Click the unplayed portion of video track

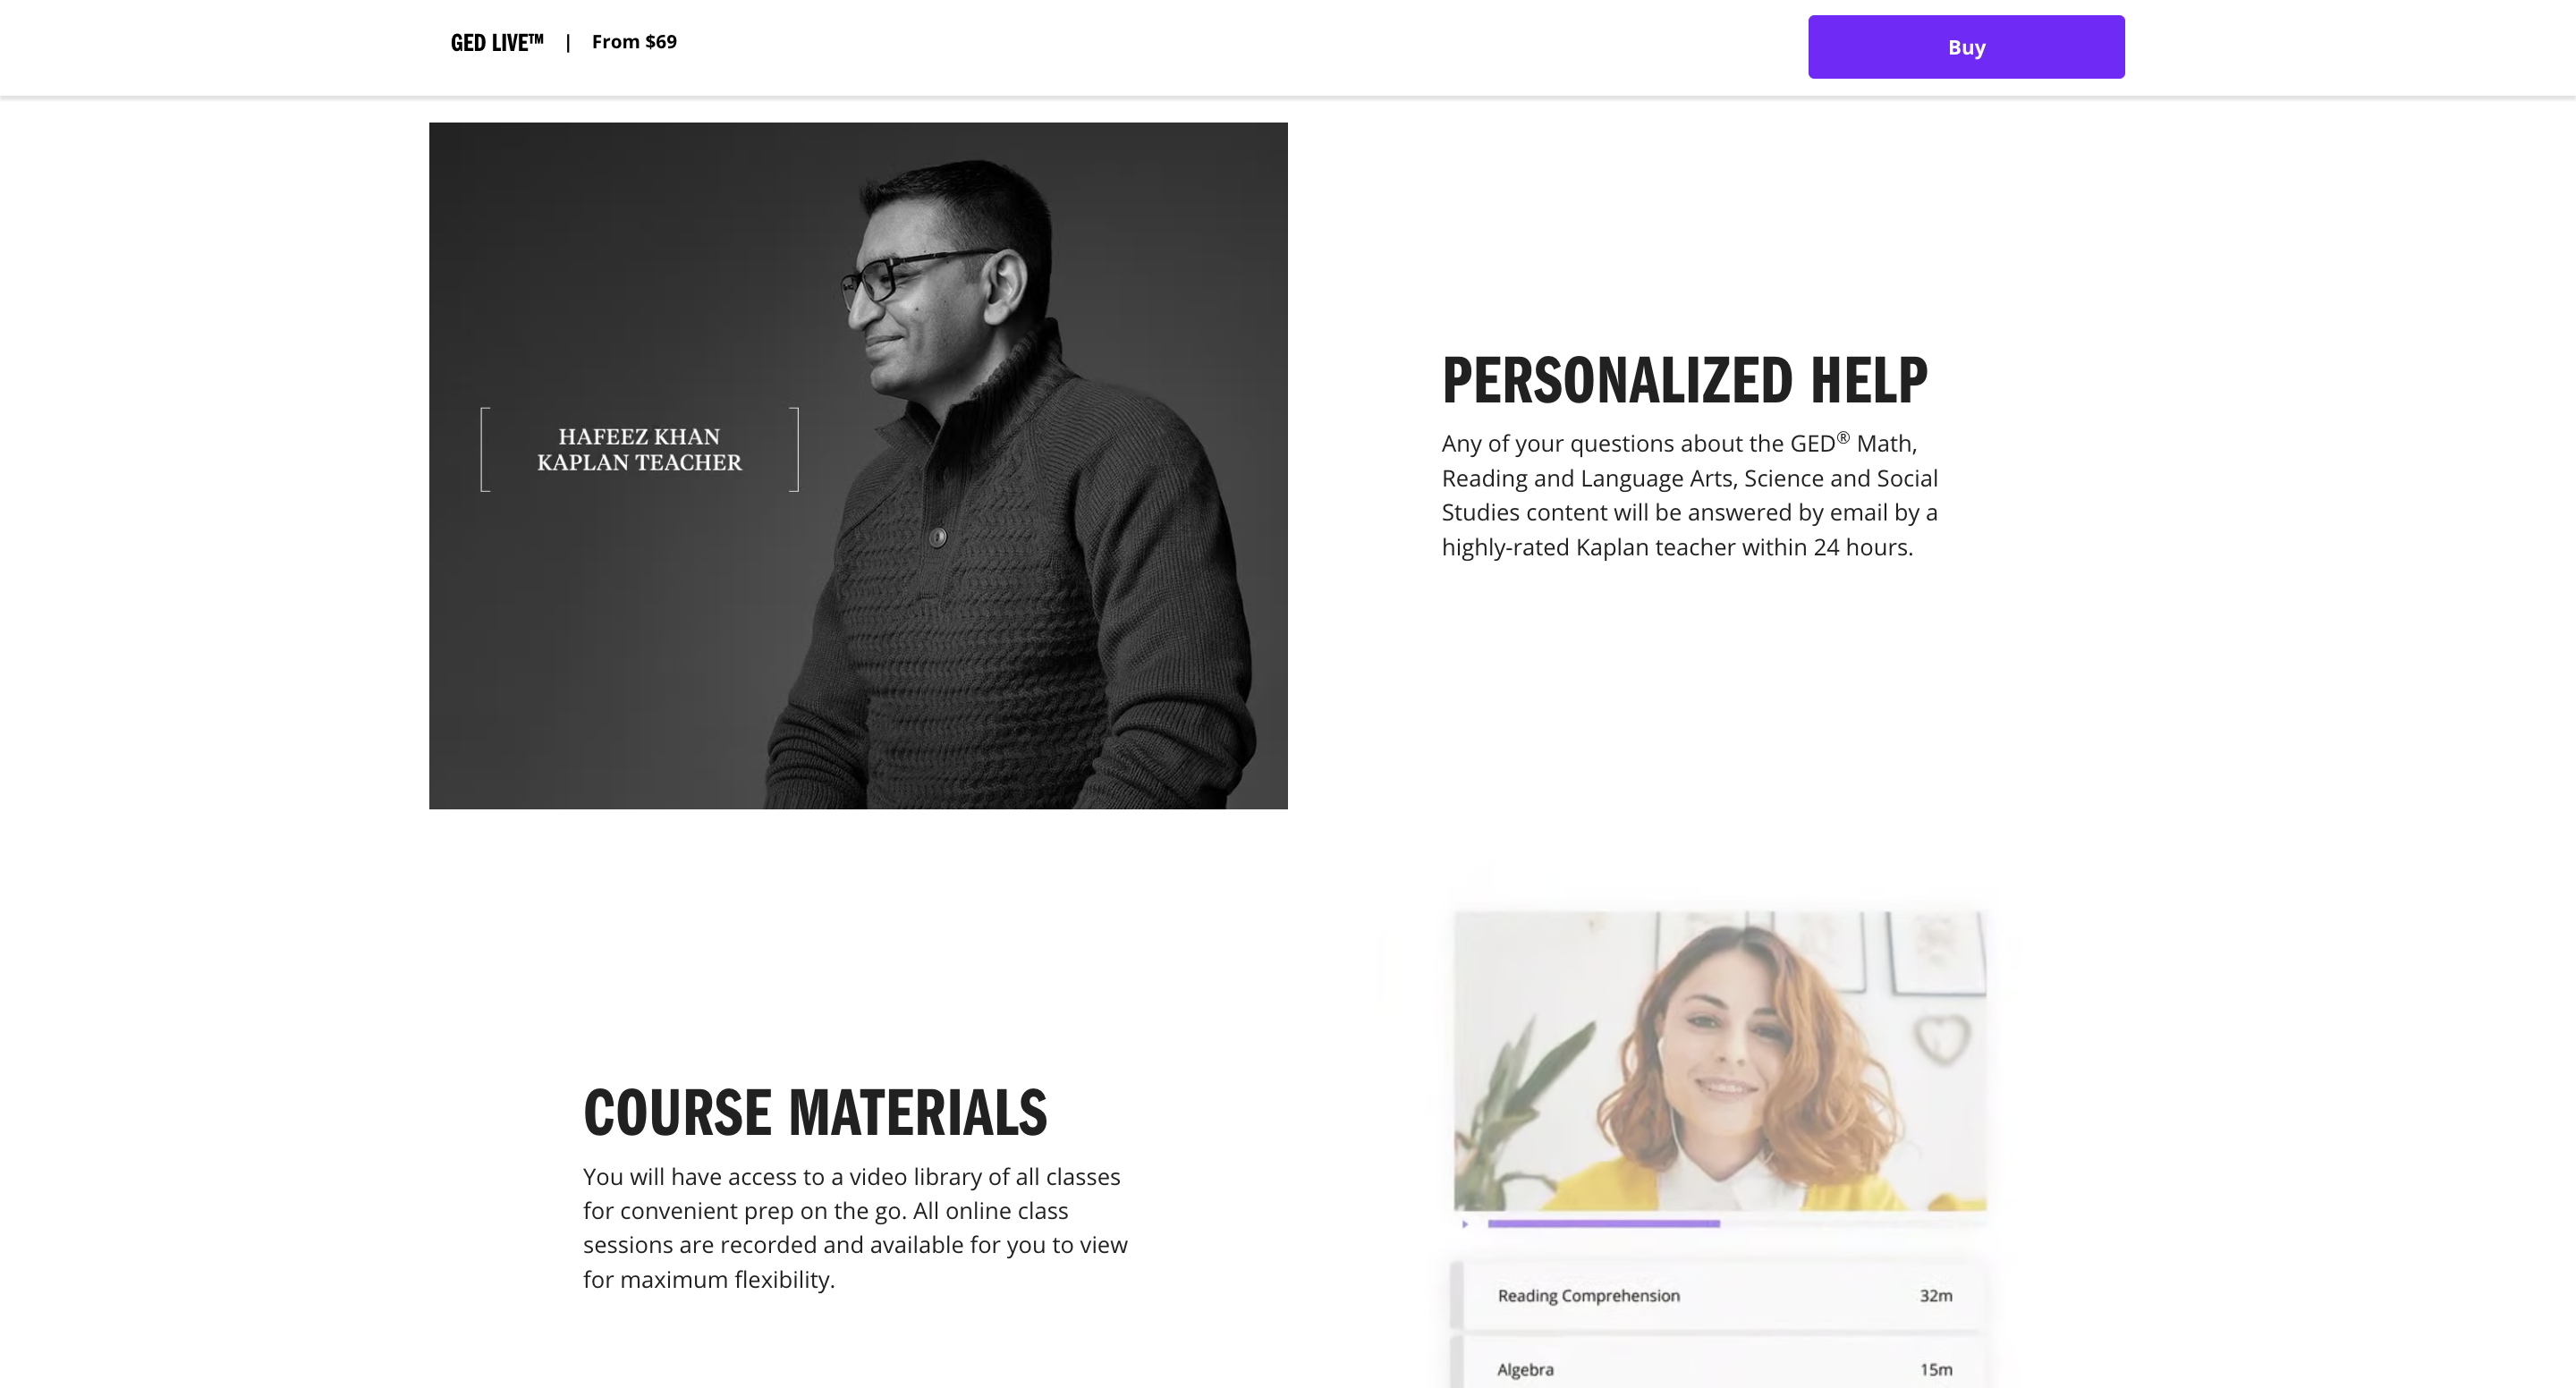(1853, 1224)
